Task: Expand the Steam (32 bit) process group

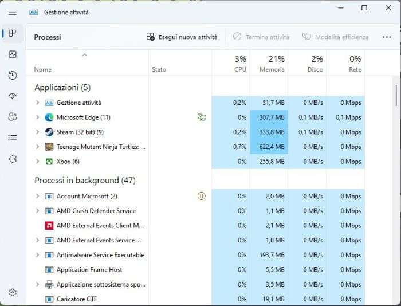Action: pos(38,132)
